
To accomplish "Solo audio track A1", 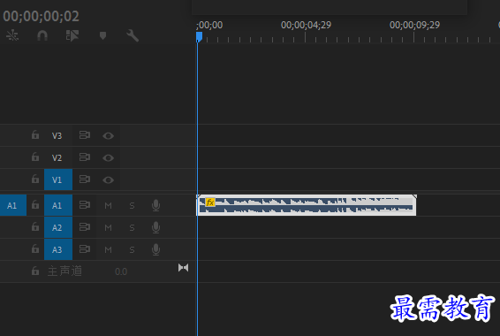I will coord(132,205).
